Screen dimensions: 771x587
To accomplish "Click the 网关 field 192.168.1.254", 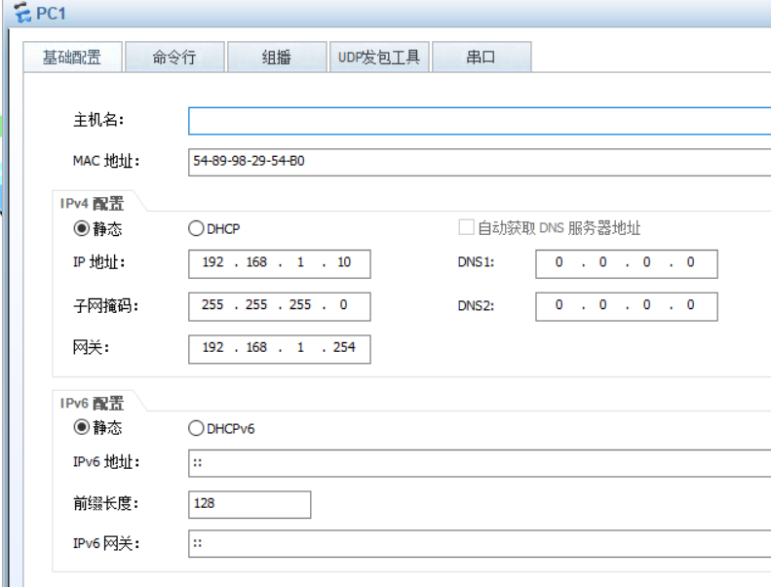I will point(280,349).
